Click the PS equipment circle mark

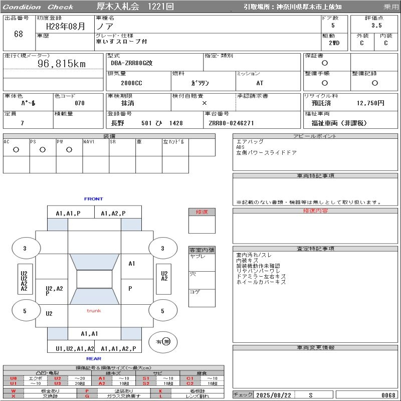(43, 150)
